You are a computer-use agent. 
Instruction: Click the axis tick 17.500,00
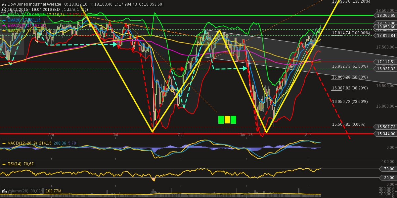(x=385, y=47)
